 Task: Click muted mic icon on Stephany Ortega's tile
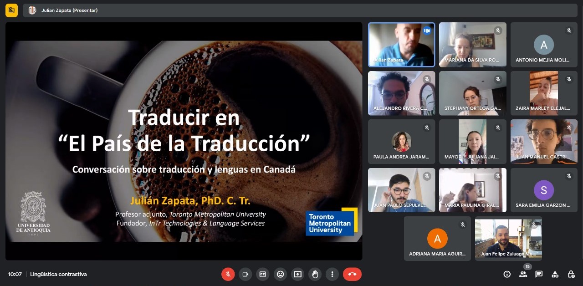pos(498,79)
